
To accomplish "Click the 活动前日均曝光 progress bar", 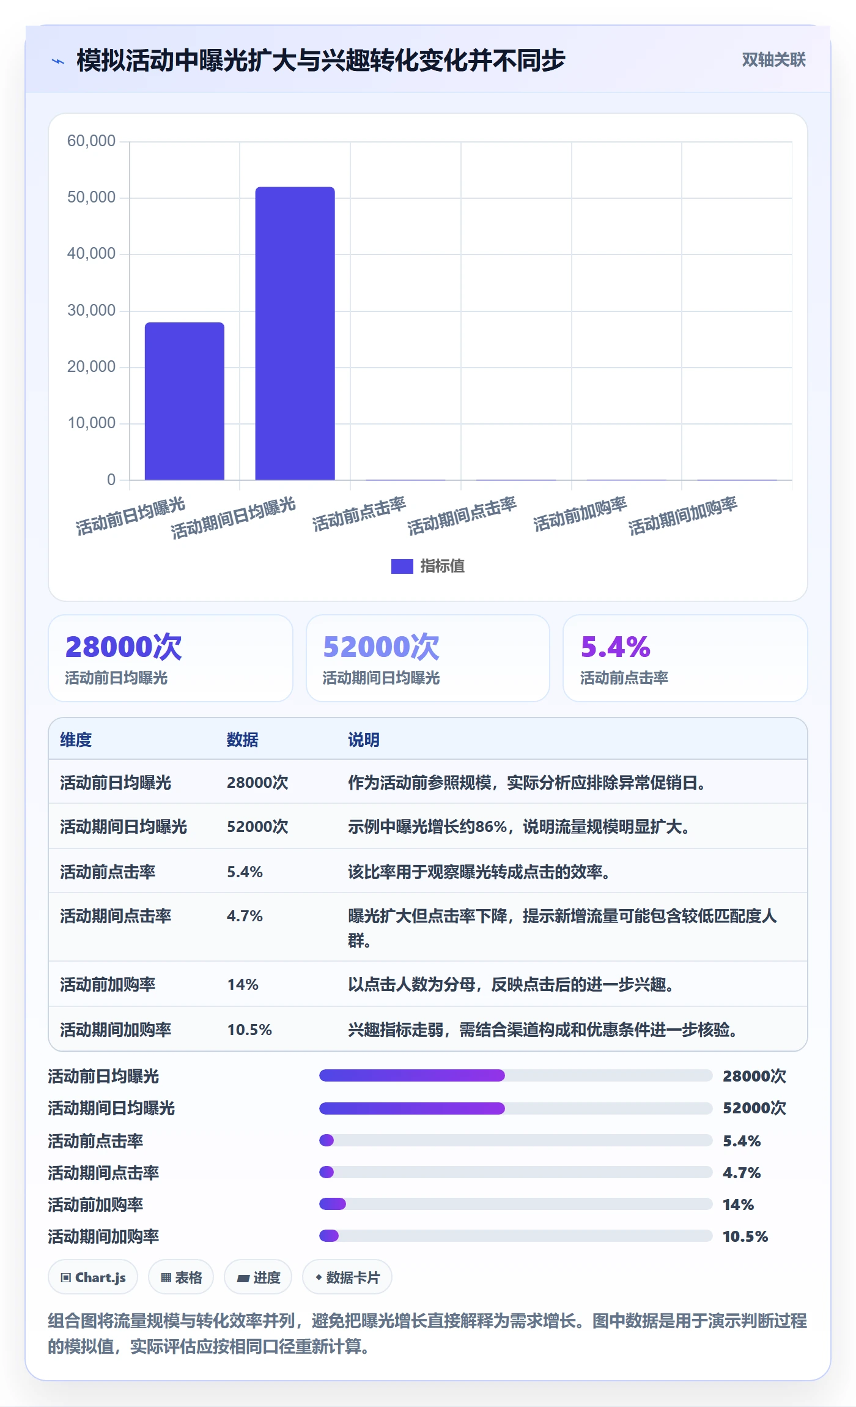I will 516,1075.
